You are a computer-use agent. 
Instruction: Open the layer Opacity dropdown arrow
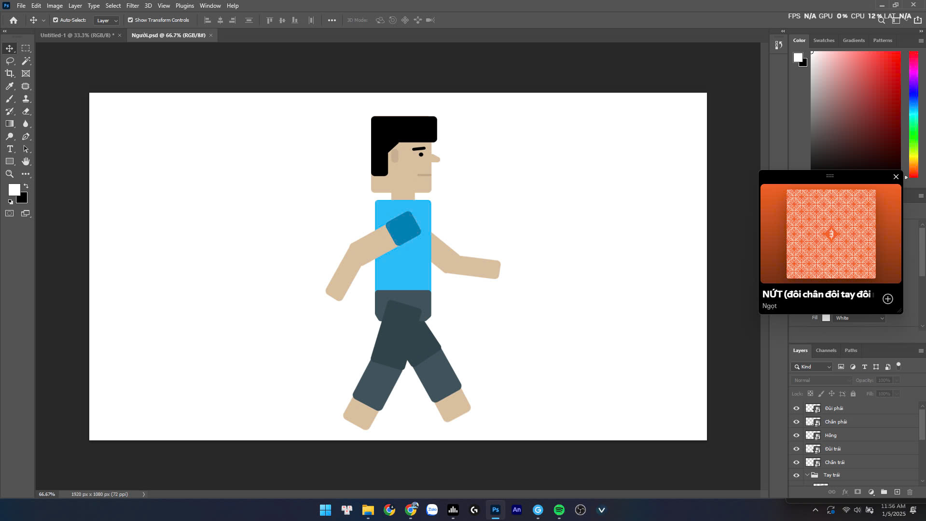point(897,380)
